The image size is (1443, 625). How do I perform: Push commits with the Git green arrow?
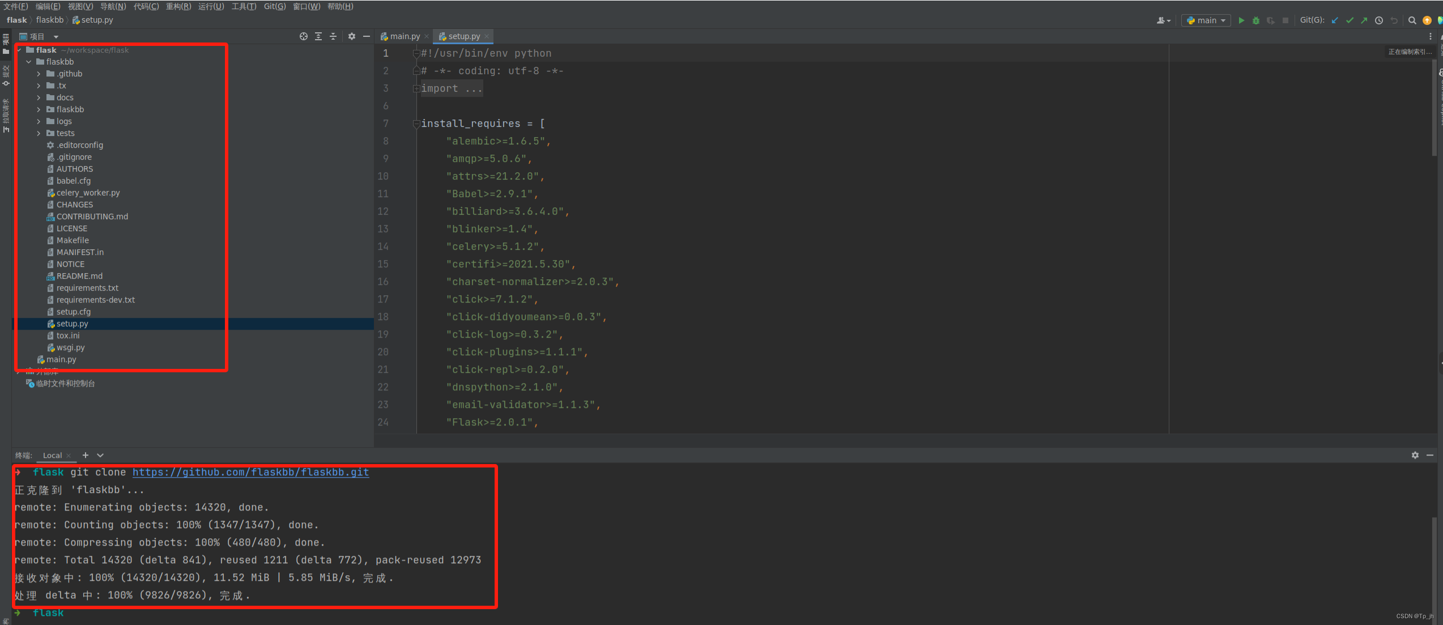click(1364, 20)
